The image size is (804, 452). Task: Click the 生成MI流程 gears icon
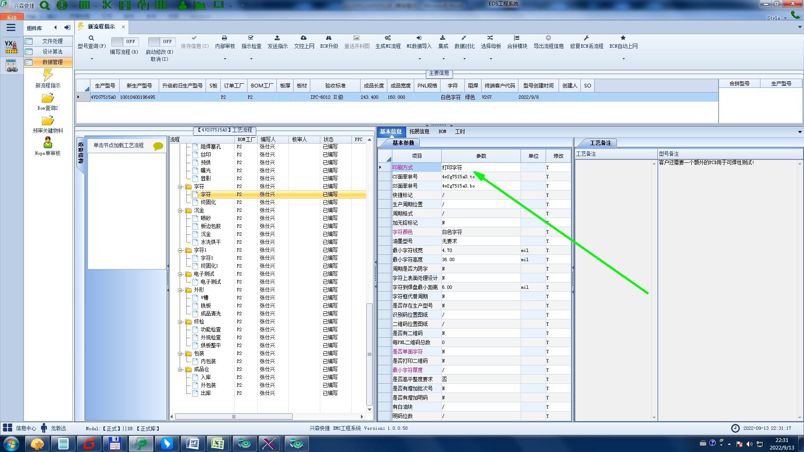coord(388,38)
